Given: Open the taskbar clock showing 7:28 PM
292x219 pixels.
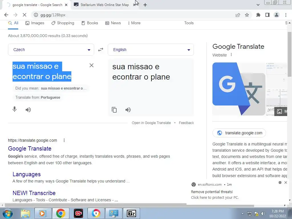Looking at the screenshot, I should click(x=277, y=214).
